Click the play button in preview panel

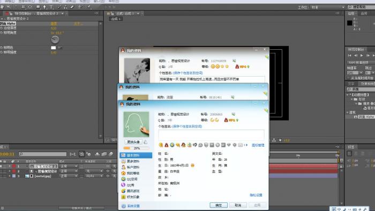coord(362,56)
